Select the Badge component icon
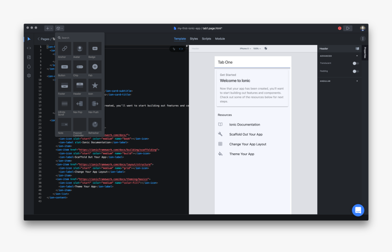 [x=95, y=48]
